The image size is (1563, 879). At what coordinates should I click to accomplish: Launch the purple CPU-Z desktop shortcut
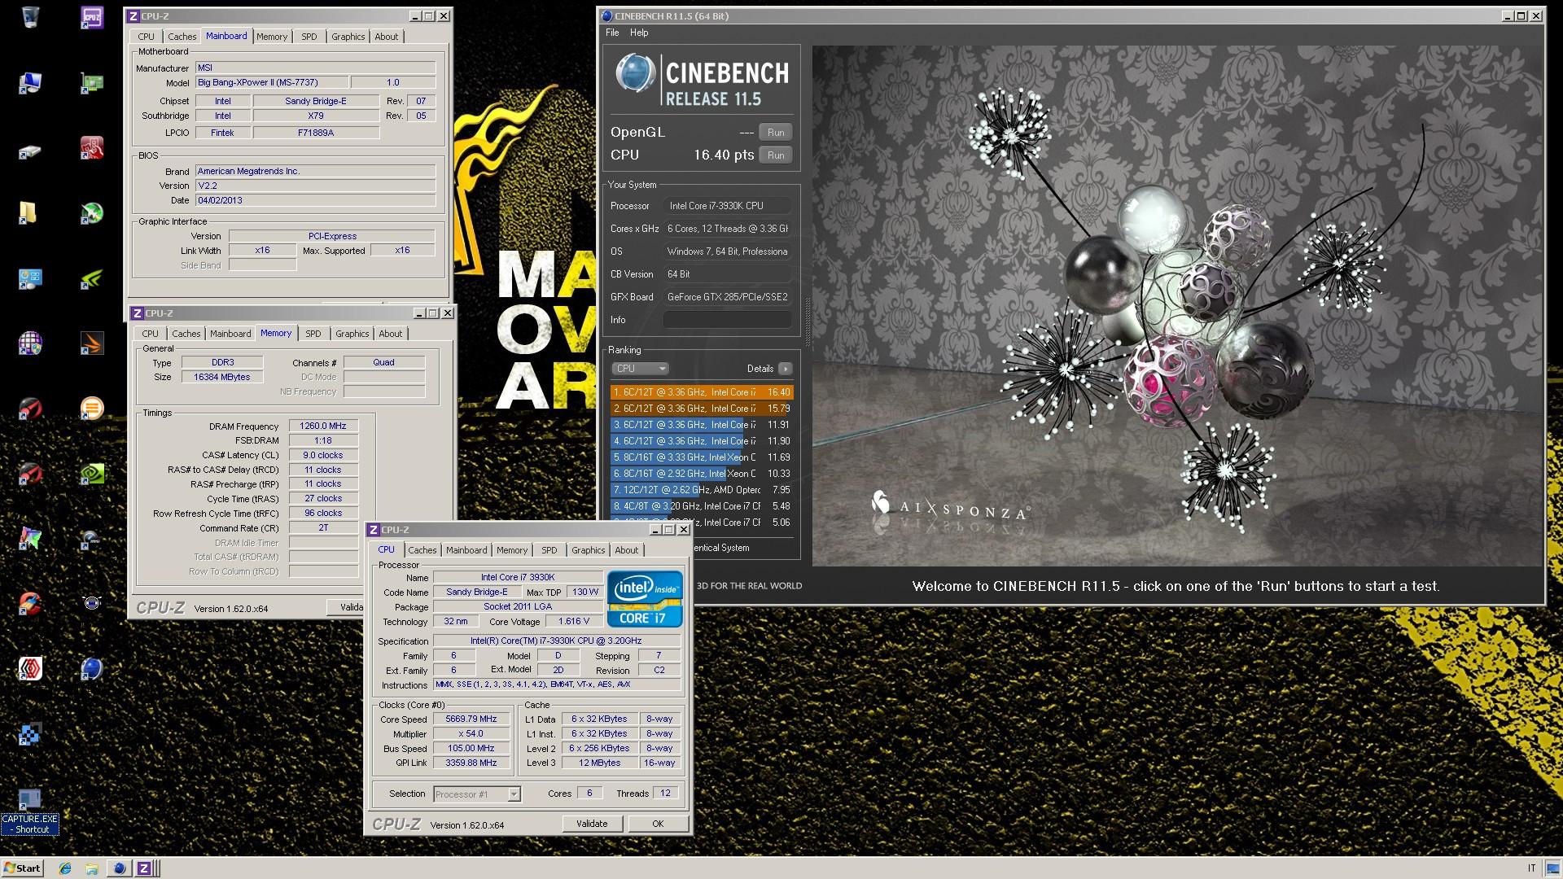click(92, 16)
